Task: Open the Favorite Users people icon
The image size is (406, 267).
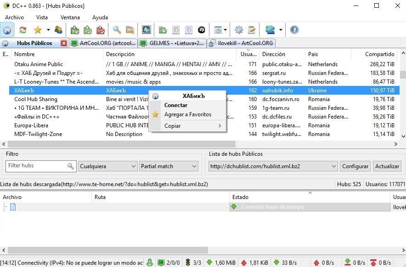Action: pyautogui.click(x=58, y=30)
